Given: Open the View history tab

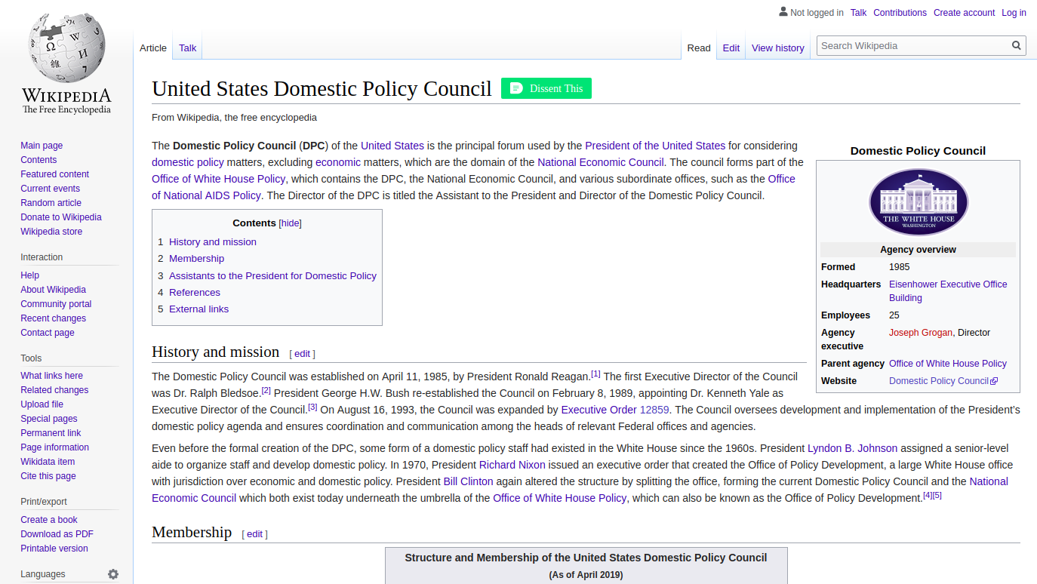Looking at the screenshot, I should tap(778, 48).
